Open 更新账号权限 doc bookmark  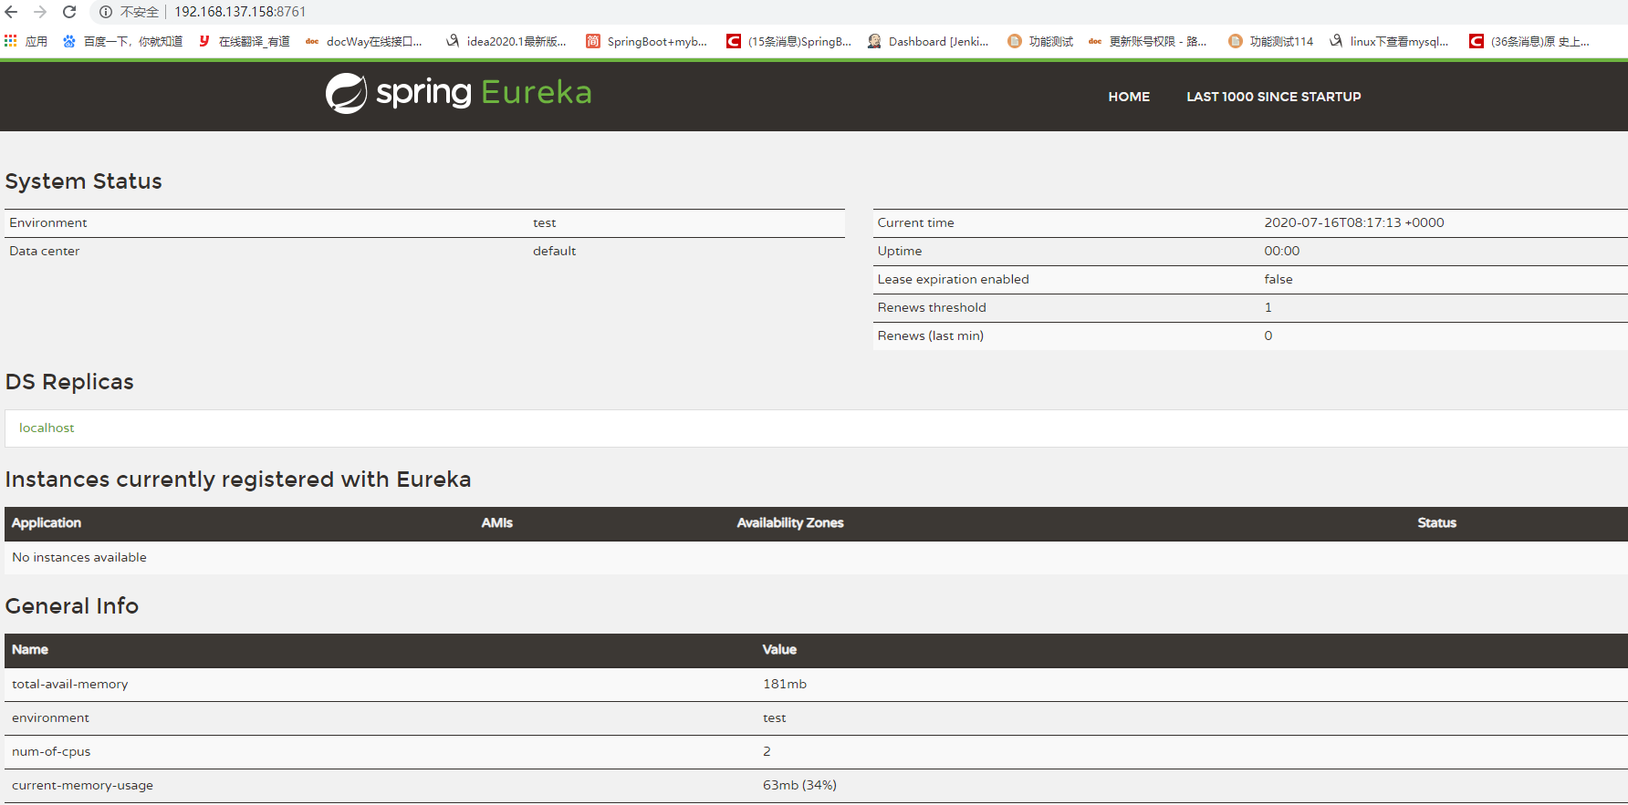tap(1147, 41)
